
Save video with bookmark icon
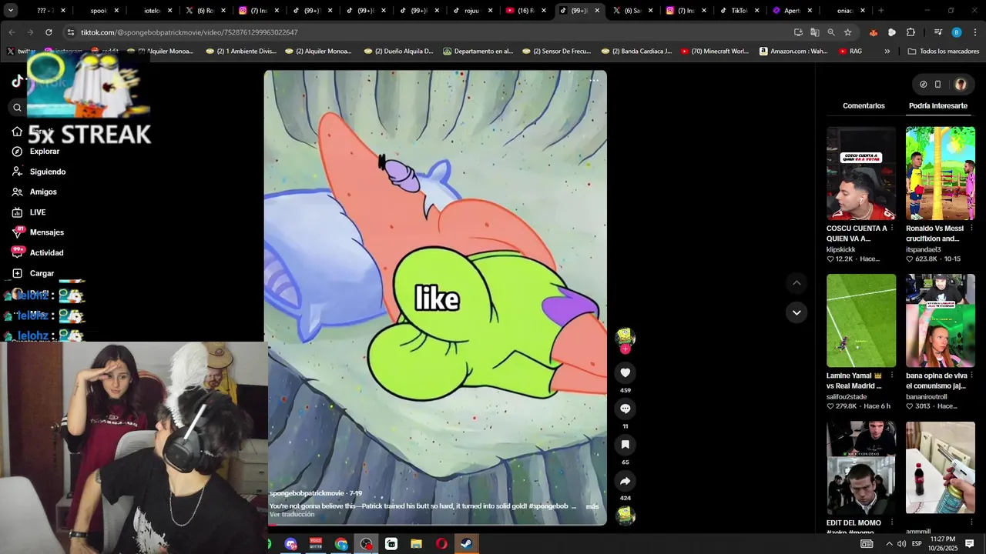point(625,445)
